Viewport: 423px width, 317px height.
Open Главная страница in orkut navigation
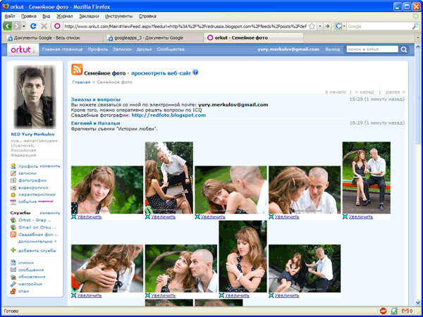point(62,49)
